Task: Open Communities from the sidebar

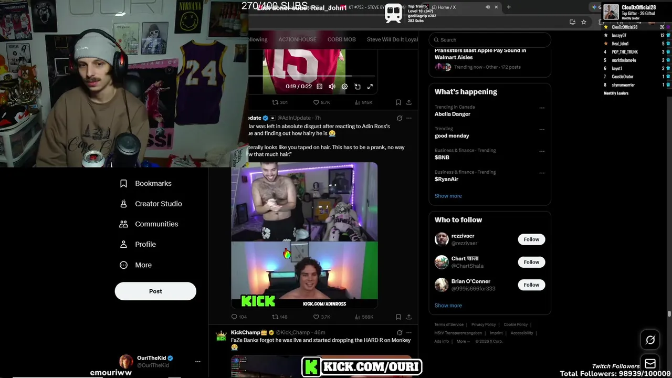Action: pyautogui.click(x=149, y=224)
